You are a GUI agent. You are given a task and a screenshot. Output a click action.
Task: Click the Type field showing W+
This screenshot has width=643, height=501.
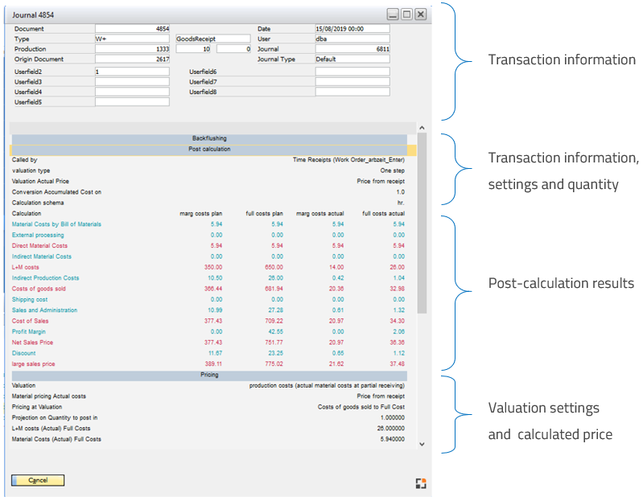click(x=132, y=39)
